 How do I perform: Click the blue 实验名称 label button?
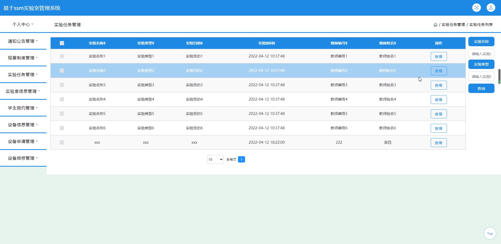(481, 42)
